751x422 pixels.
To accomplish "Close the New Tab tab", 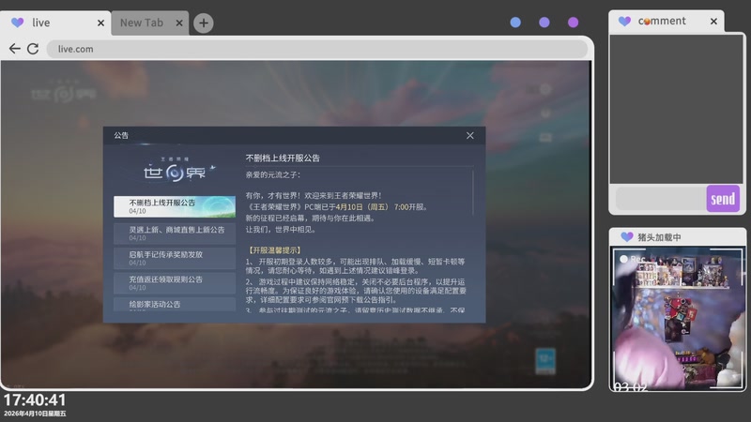I will [179, 23].
